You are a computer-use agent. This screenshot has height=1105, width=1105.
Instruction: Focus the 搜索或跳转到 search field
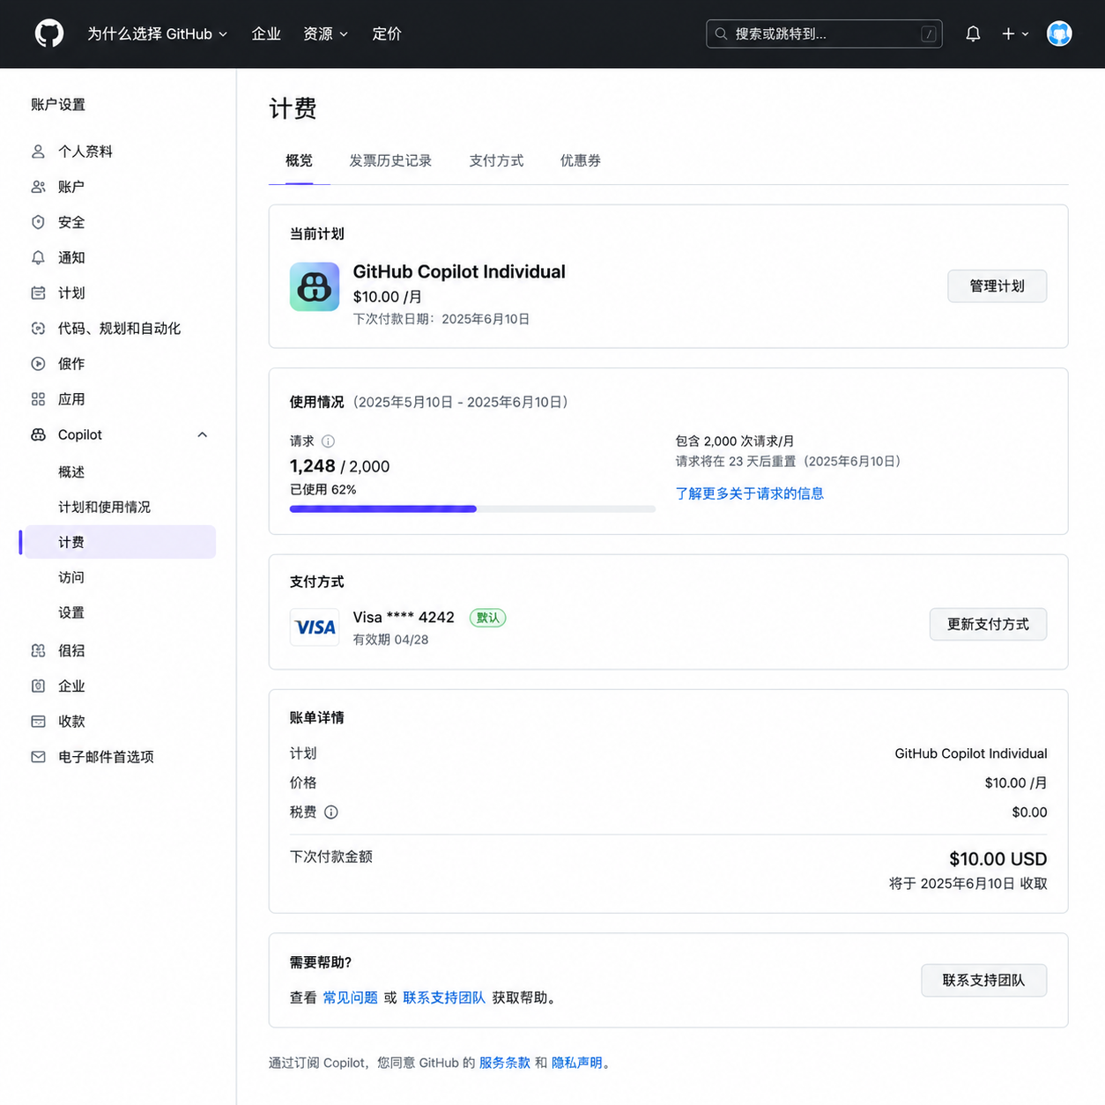(x=824, y=33)
